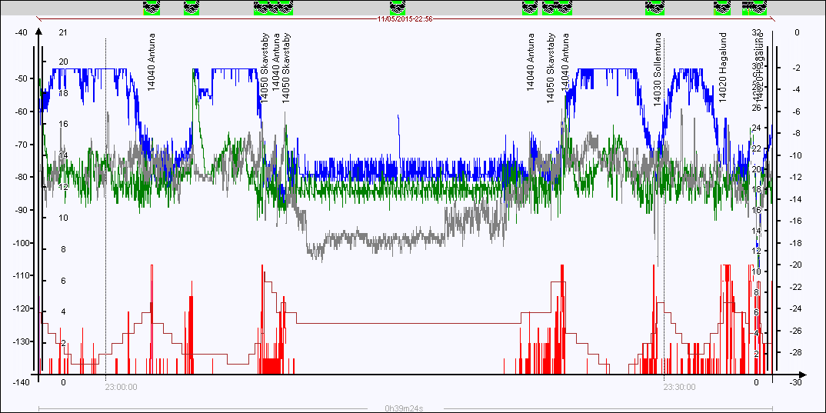
Task: Select the handshake icon above the tall green spike
Action: [192, 8]
